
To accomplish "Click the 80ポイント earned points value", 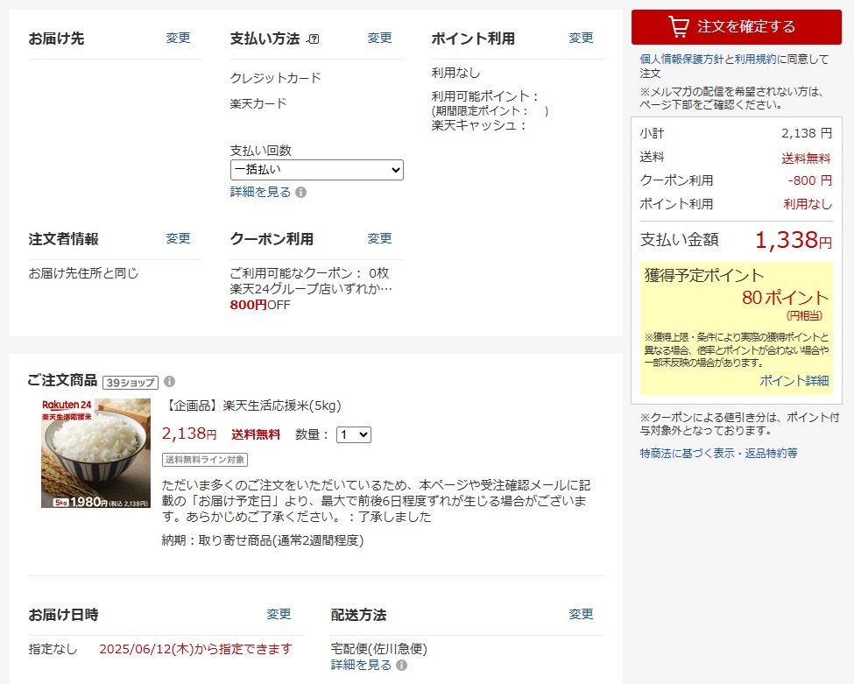I will 785,298.
